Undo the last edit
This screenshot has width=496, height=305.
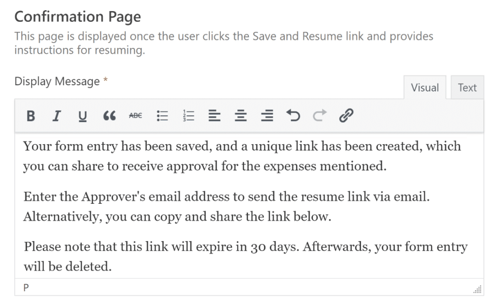[293, 116]
